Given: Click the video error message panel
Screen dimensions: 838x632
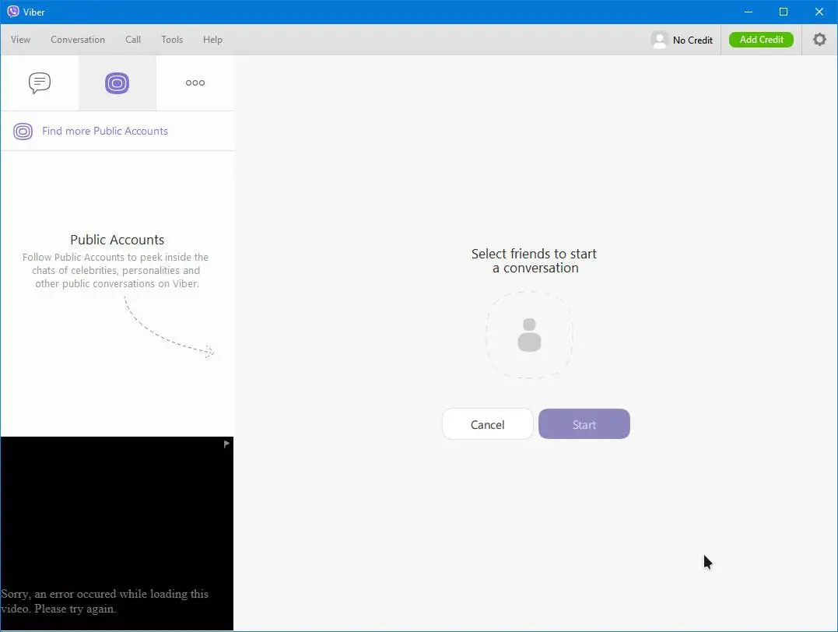Looking at the screenshot, I should pyautogui.click(x=117, y=534).
